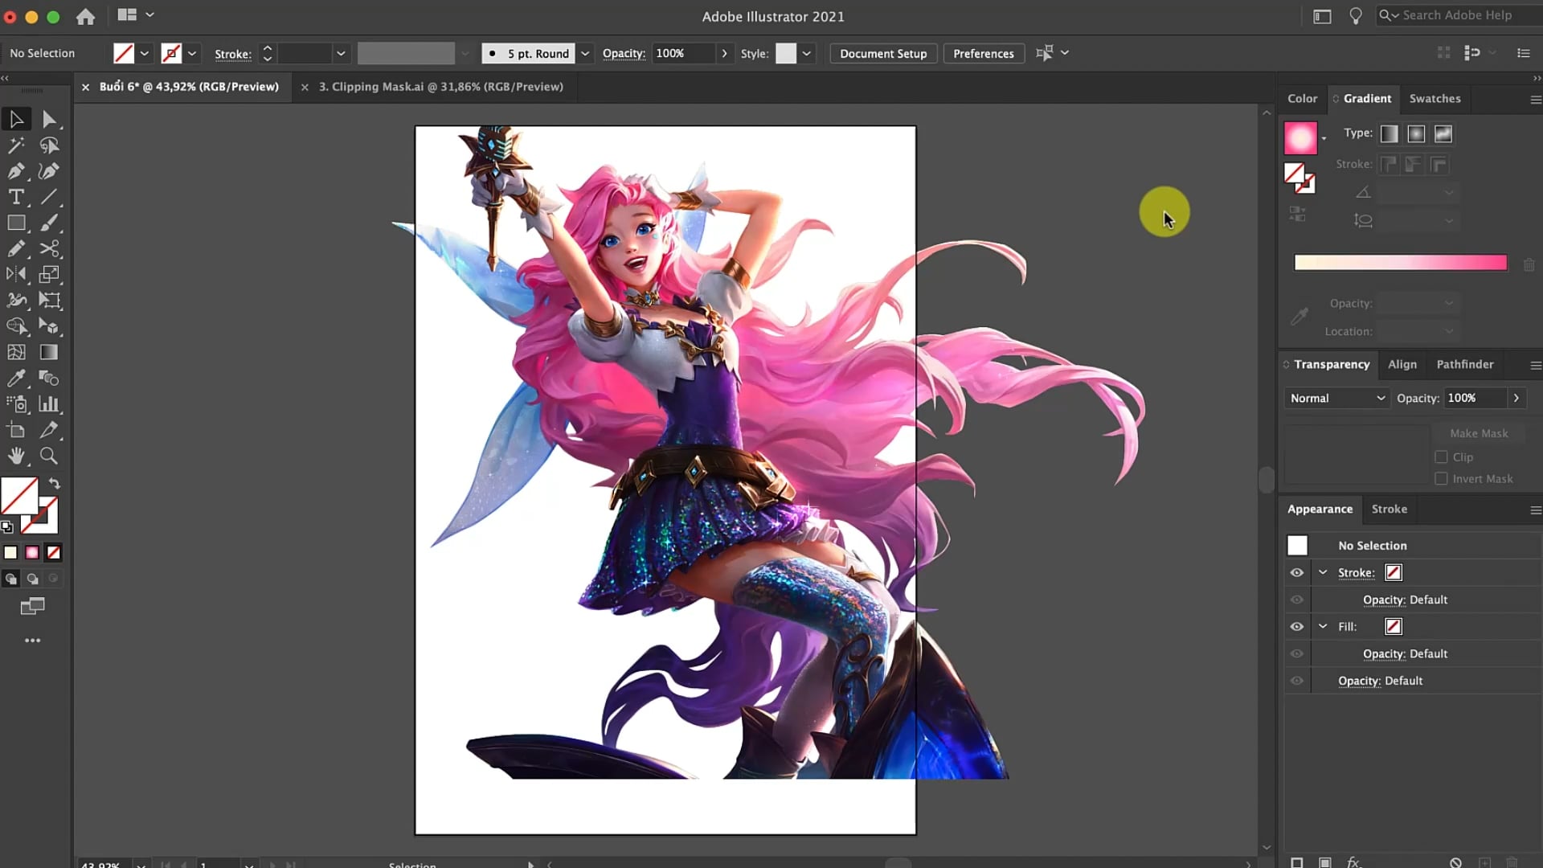Select the Type tool
This screenshot has width=1543, height=868.
tap(16, 197)
